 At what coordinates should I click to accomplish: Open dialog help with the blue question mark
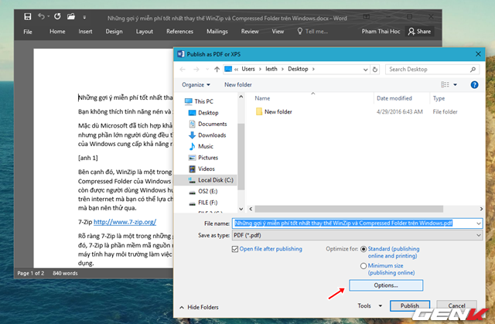(476, 84)
